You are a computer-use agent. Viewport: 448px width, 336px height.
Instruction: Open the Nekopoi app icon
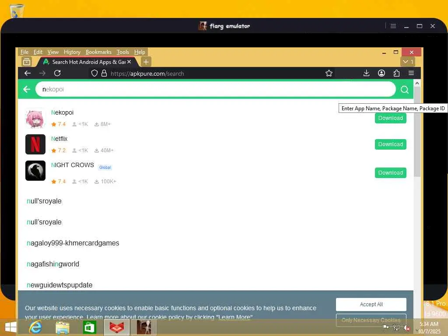coord(35,118)
